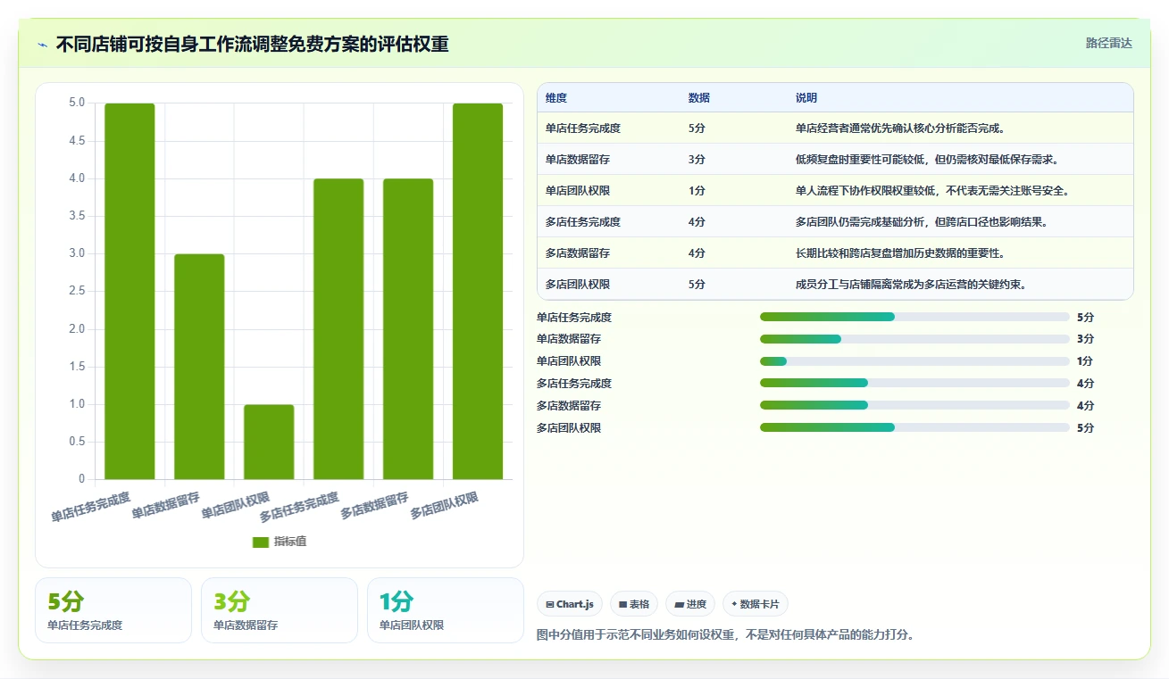Click the description 单店经营者通常优先确认核心分析能否完成
Viewport: 1169px width, 679px height.
tap(899, 128)
